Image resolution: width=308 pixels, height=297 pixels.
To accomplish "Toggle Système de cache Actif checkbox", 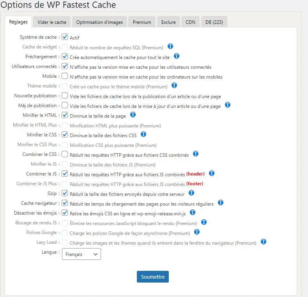I will [65, 37].
